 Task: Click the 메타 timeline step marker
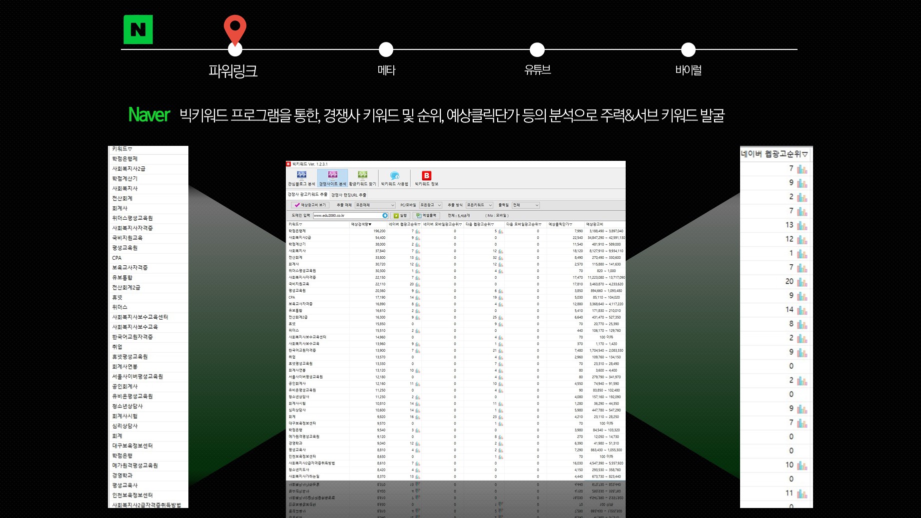click(x=386, y=50)
